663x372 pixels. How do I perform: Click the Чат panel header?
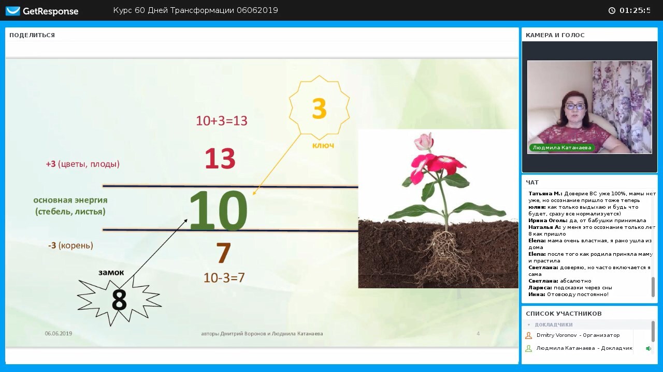[532, 182]
